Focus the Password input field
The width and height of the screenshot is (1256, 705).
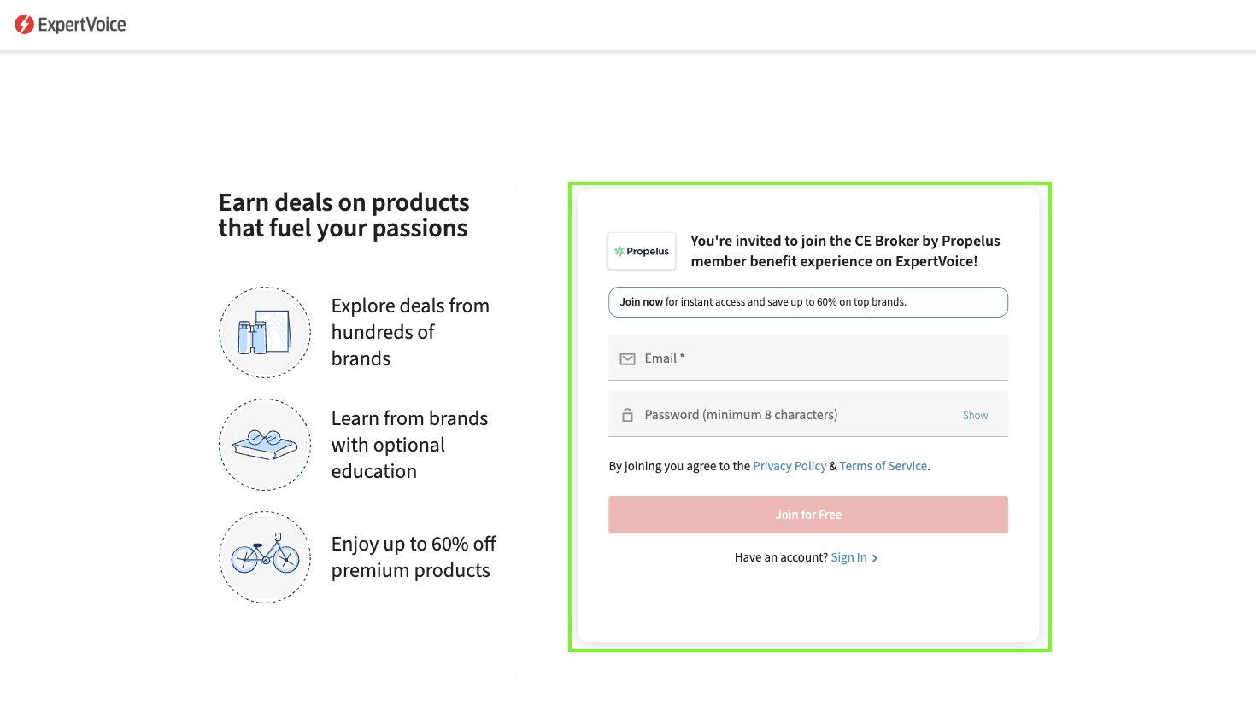tap(795, 415)
